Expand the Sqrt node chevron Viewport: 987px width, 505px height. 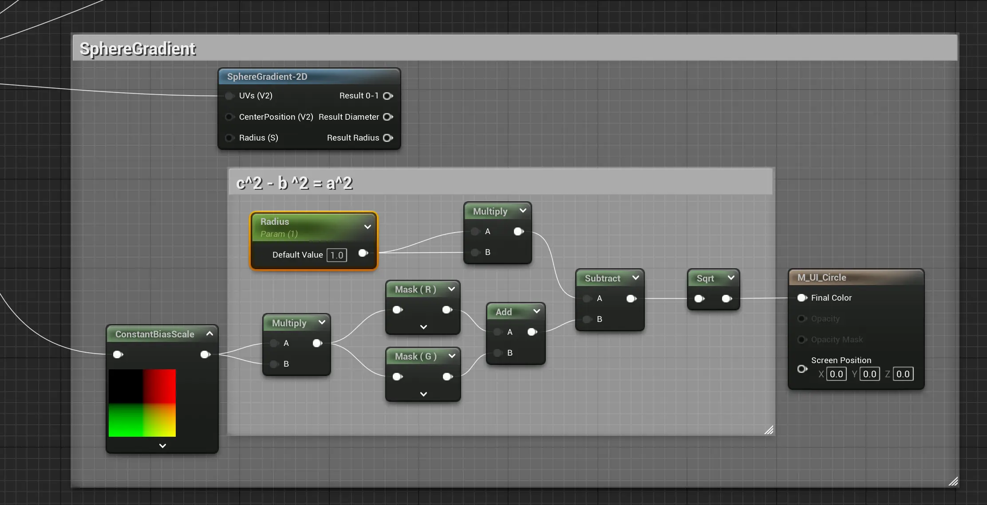(x=731, y=278)
